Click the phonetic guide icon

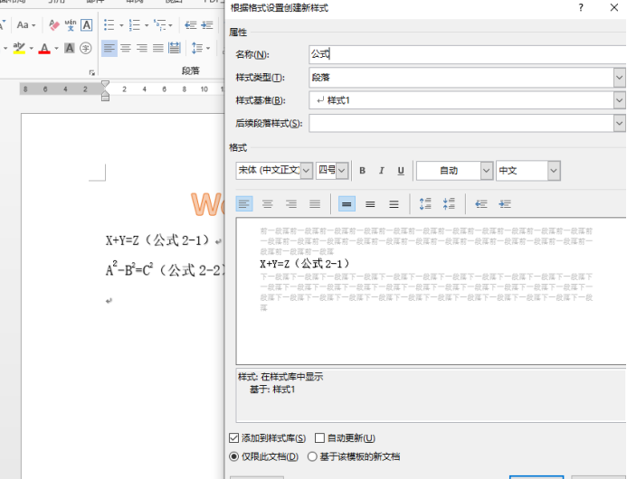[71, 25]
